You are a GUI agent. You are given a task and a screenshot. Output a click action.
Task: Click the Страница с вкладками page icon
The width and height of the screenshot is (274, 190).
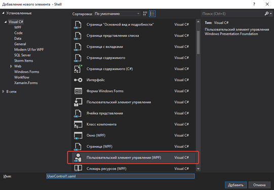click(x=78, y=47)
